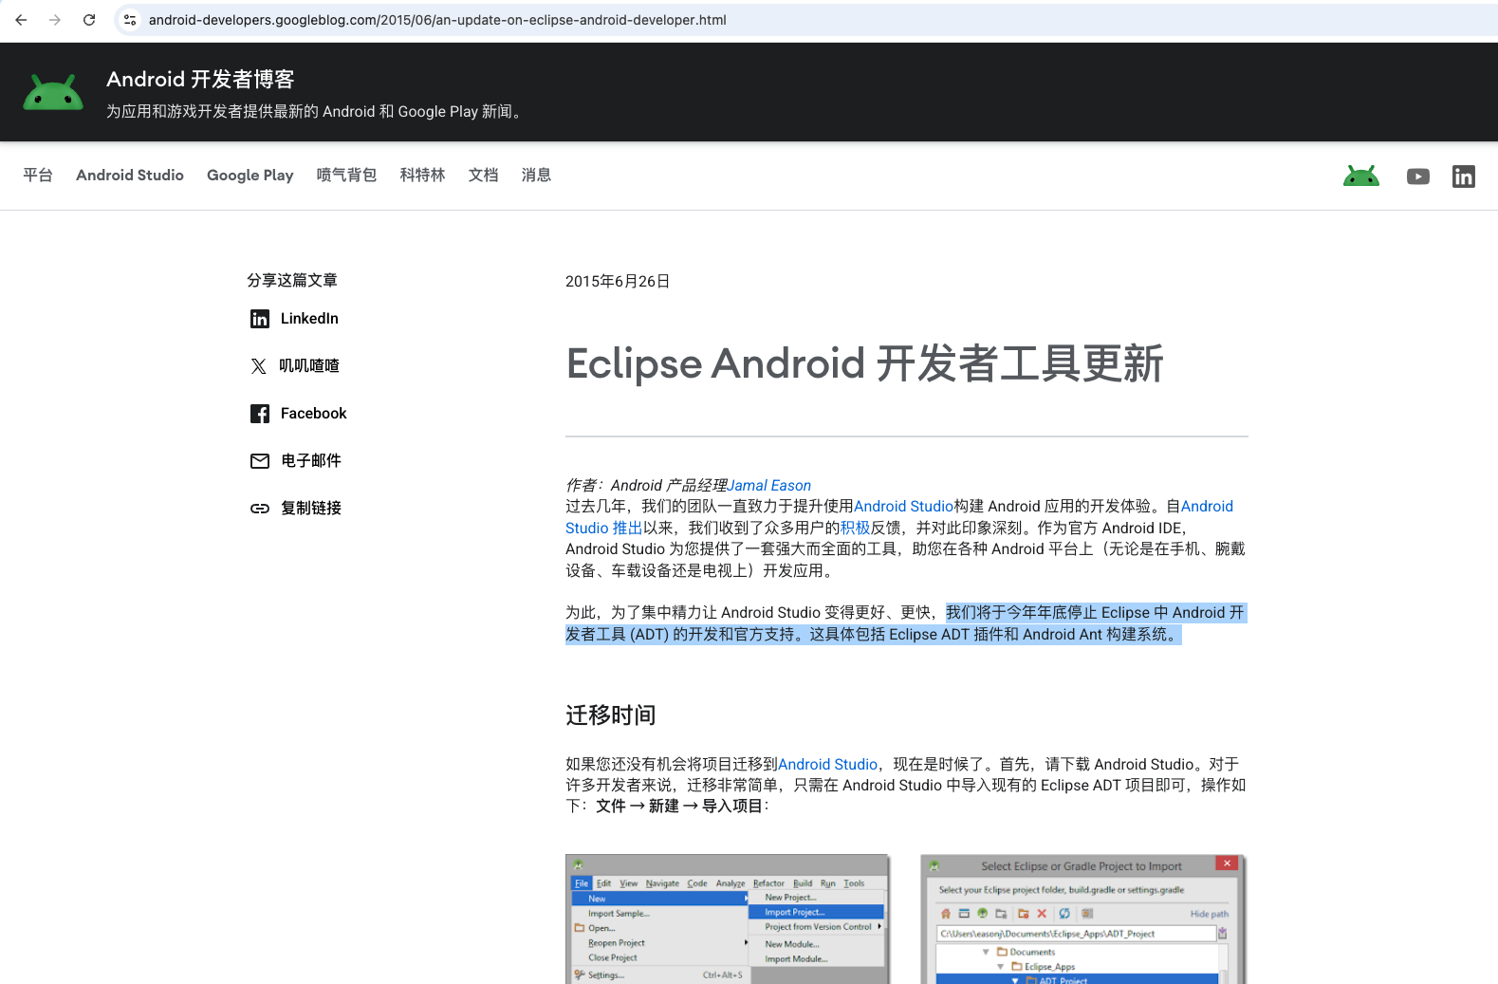Click the email envelope share icon
The width and height of the screenshot is (1498, 984).
tap(260, 461)
